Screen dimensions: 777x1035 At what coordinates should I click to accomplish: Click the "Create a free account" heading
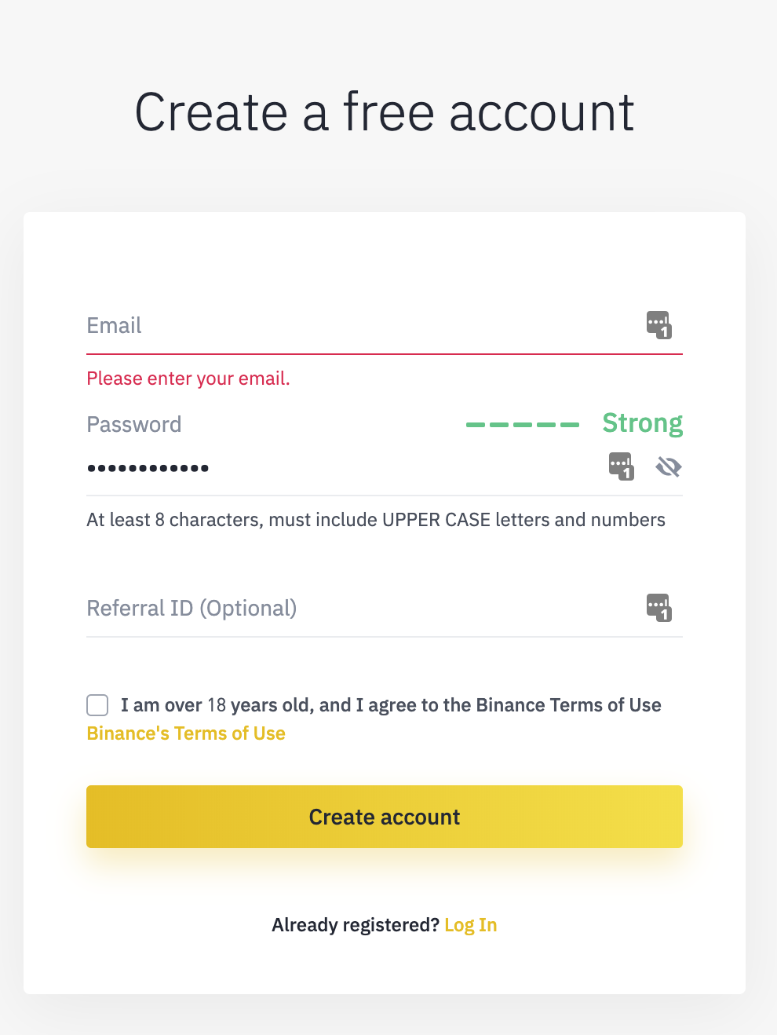[x=384, y=112]
